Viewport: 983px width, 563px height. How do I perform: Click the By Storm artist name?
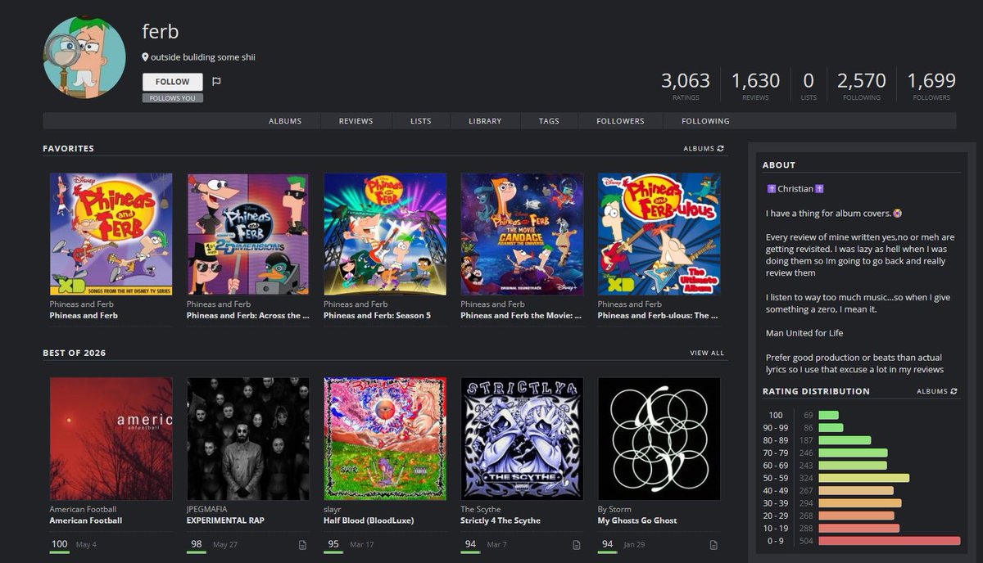point(614,509)
